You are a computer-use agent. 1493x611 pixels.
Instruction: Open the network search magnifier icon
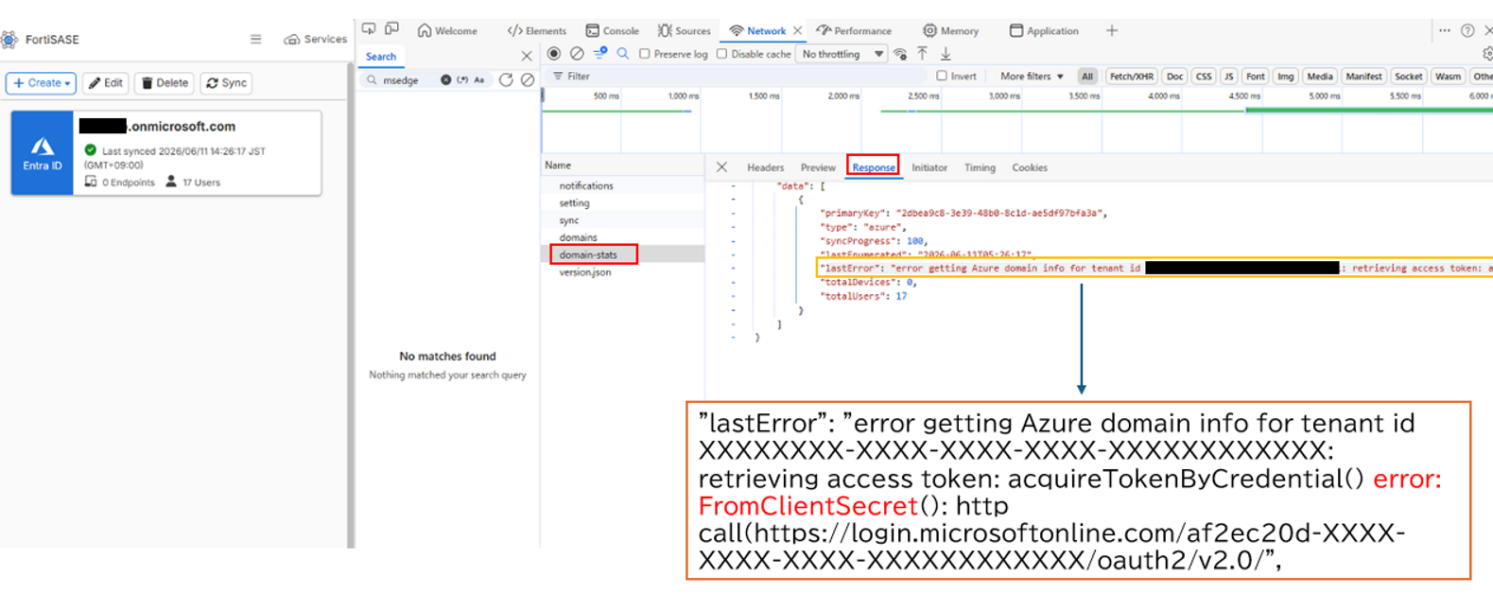point(623,54)
